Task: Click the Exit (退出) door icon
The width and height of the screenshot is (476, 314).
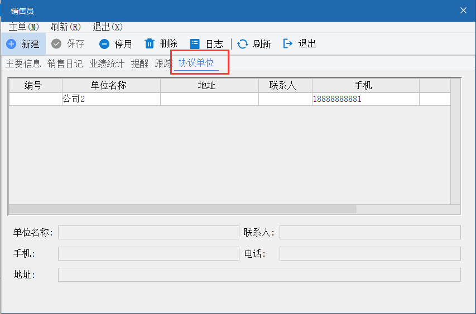Action: (x=288, y=44)
